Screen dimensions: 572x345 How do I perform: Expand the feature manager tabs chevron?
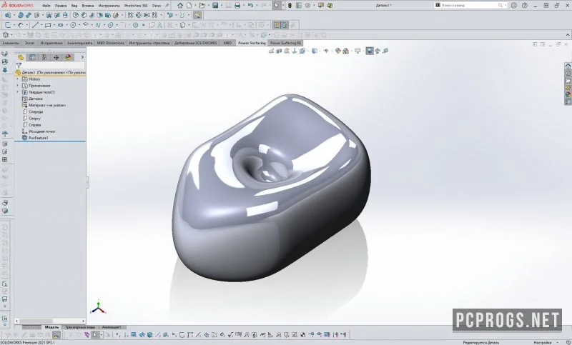click(x=82, y=57)
